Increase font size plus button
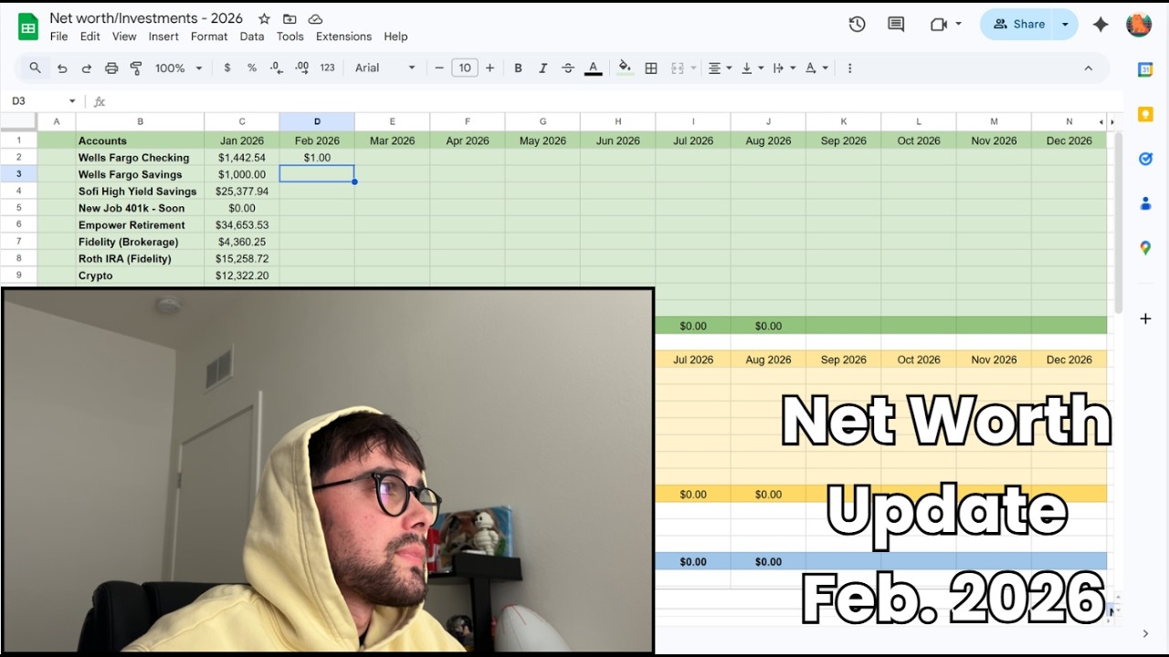Image resolution: width=1169 pixels, height=657 pixels. click(490, 68)
